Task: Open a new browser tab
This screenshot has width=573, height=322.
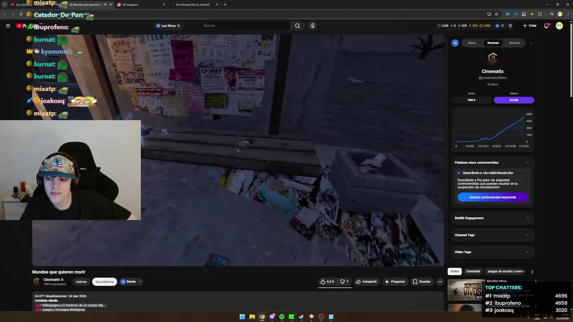Action: click(225, 4)
